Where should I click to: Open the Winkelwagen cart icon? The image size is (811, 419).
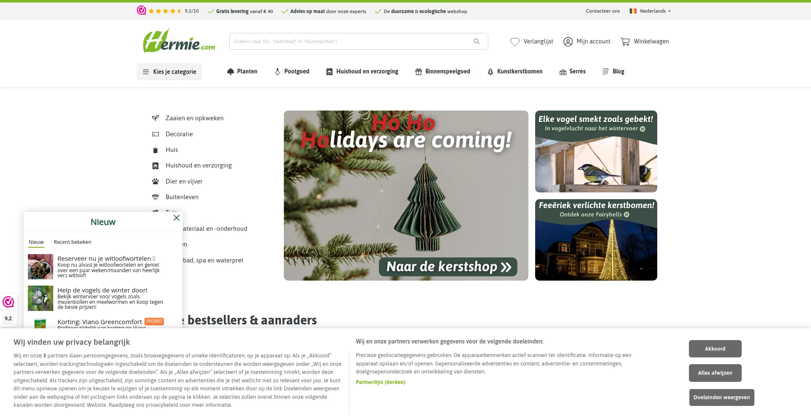(625, 41)
